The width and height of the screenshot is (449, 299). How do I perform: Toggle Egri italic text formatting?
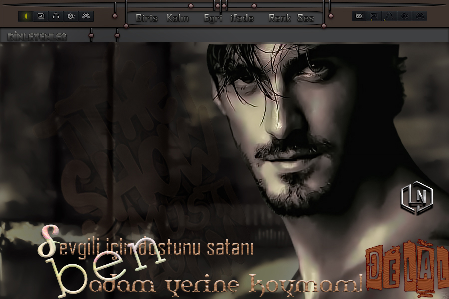[x=213, y=18]
